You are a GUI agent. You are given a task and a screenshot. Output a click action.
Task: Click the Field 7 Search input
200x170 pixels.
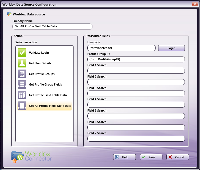(136, 139)
